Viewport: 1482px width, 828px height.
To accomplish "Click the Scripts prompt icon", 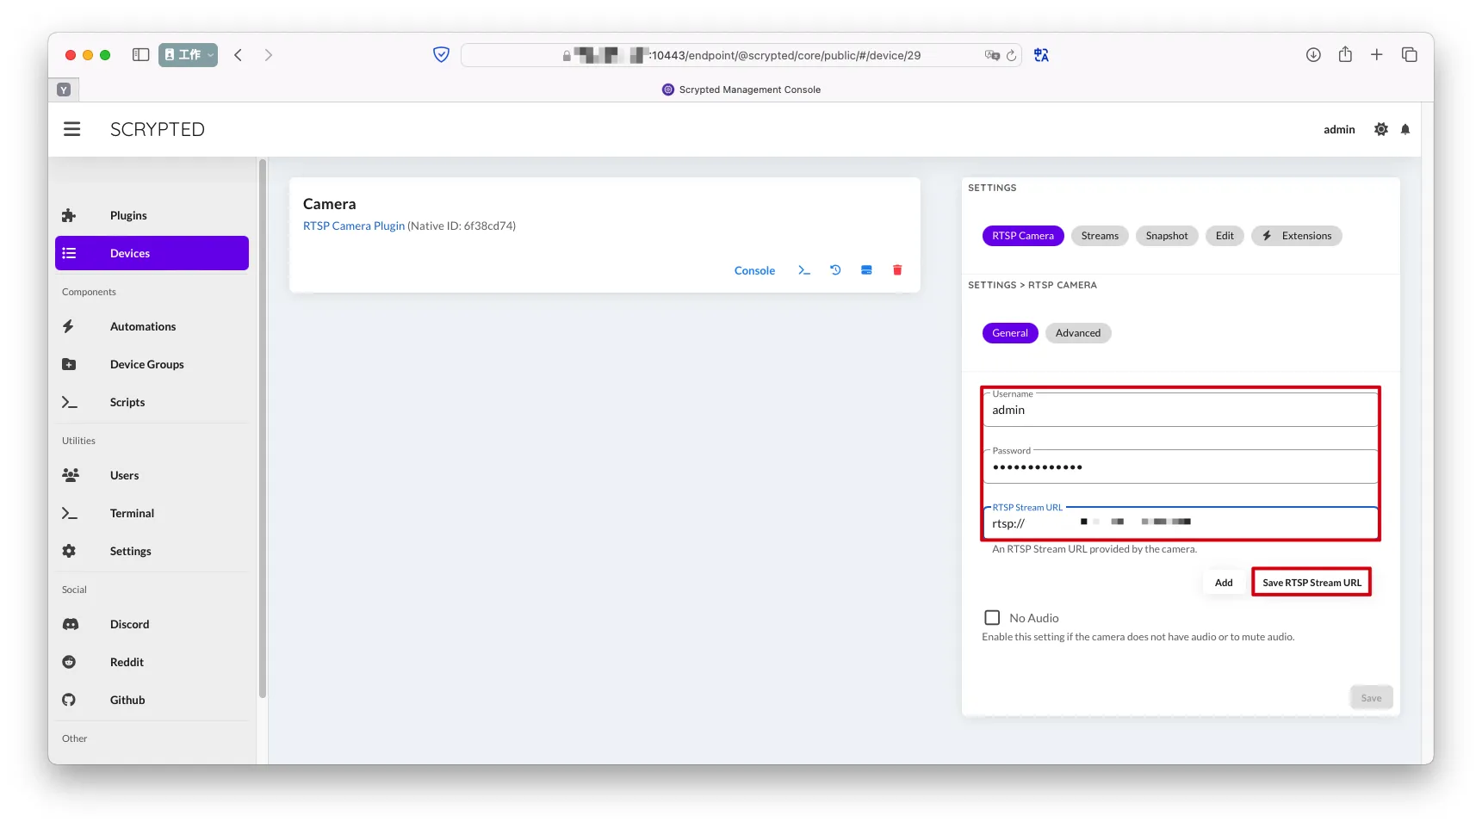I will pyautogui.click(x=70, y=402).
